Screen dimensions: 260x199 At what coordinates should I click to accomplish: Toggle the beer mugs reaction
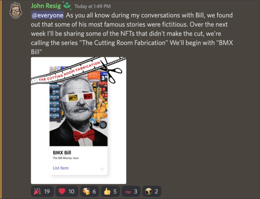click(90, 191)
